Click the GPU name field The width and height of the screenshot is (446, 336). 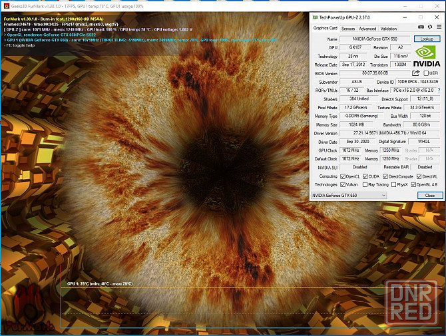(x=374, y=39)
